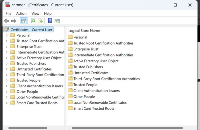Expand the Personal tree node

coord(7,35)
